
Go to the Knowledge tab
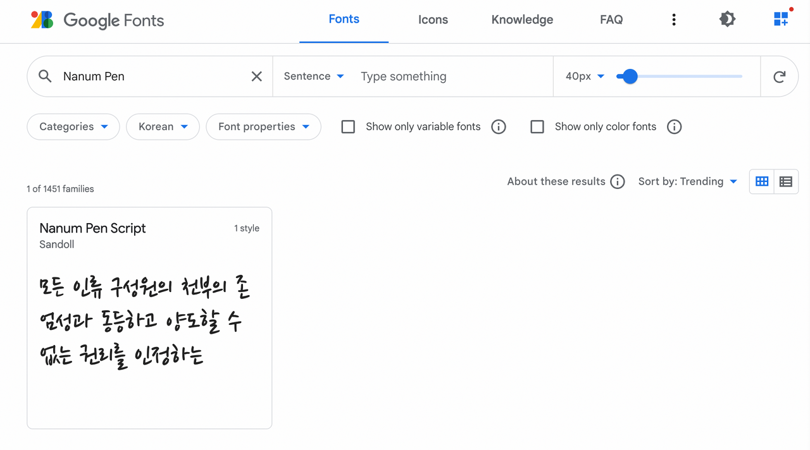pyautogui.click(x=522, y=20)
